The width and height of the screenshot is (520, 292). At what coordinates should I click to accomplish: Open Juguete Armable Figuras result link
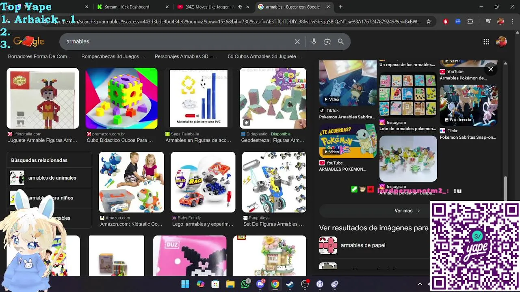43,140
